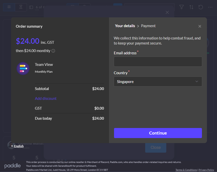Click the 'Monthly Plan' text
The width and height of the screenshot is (217, 172).
click(44, 72)
